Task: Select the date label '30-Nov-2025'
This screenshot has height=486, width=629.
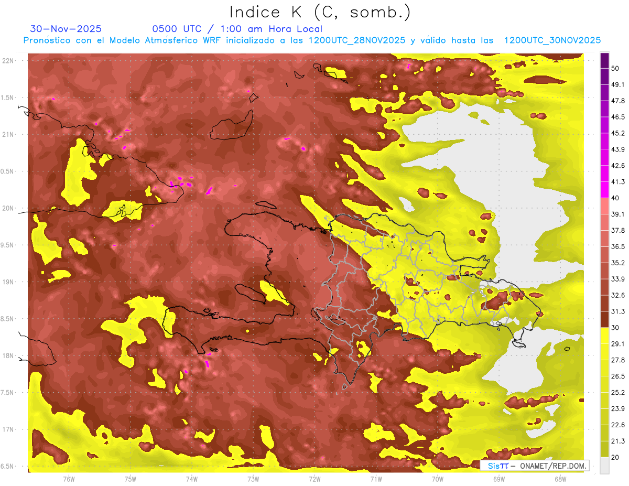Action: click(x=66, y=29)
